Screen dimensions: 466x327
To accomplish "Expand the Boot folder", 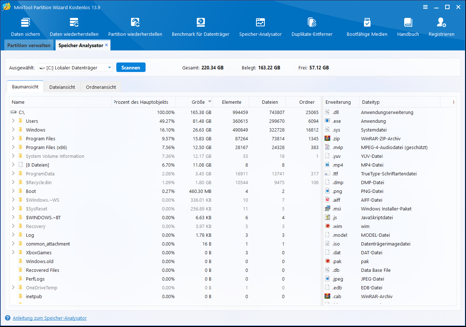I will click(x=13, y=191).
